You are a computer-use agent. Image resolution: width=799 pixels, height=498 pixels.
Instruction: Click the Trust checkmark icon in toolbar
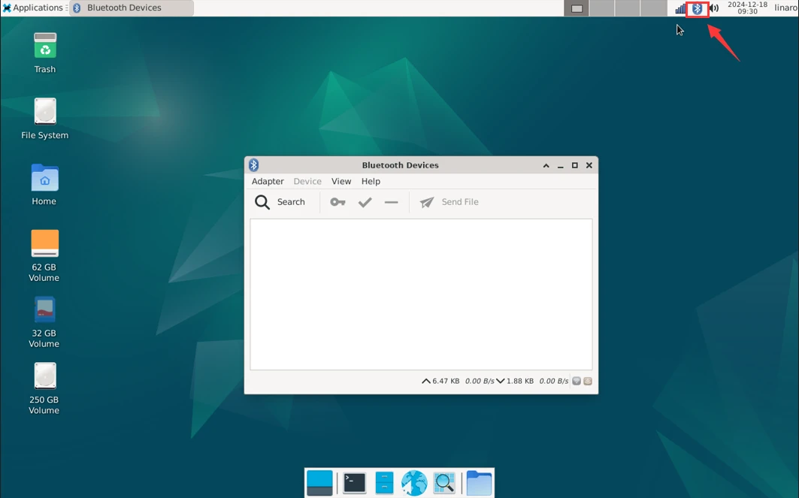coord(365,202)
